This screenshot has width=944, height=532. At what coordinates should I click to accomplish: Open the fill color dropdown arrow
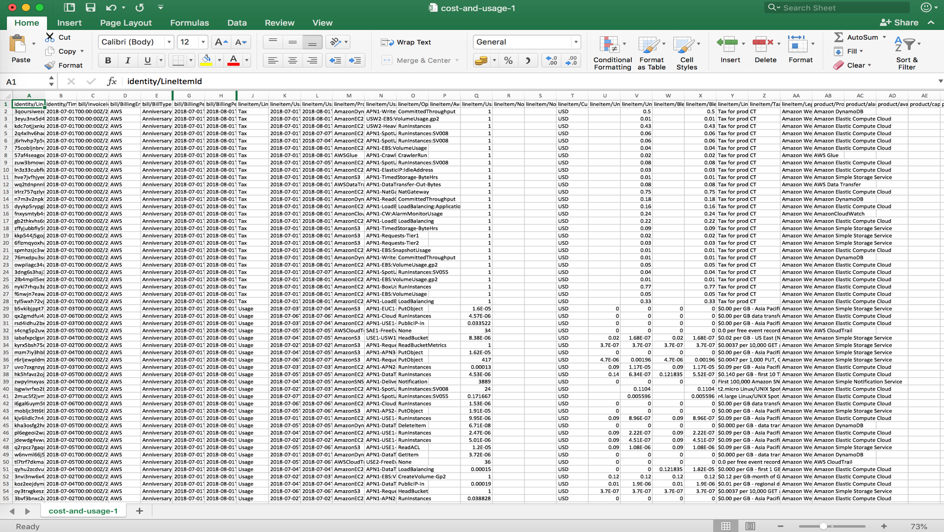(219, 60)
